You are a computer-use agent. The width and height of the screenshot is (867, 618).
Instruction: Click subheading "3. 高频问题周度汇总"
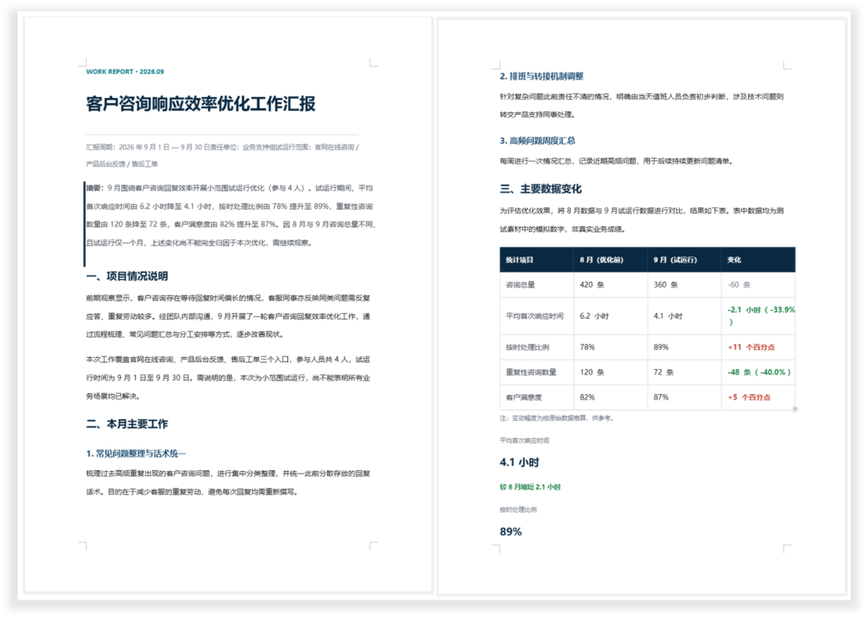point(537,141)
